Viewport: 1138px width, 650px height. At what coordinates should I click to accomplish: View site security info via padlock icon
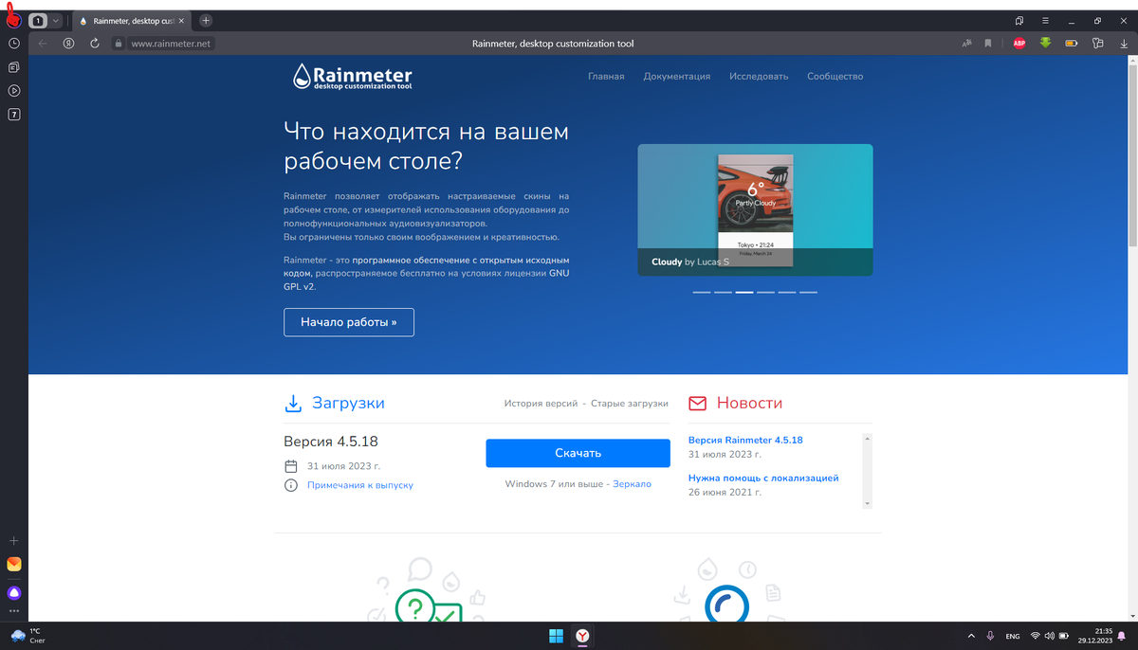tap(119, 43)
